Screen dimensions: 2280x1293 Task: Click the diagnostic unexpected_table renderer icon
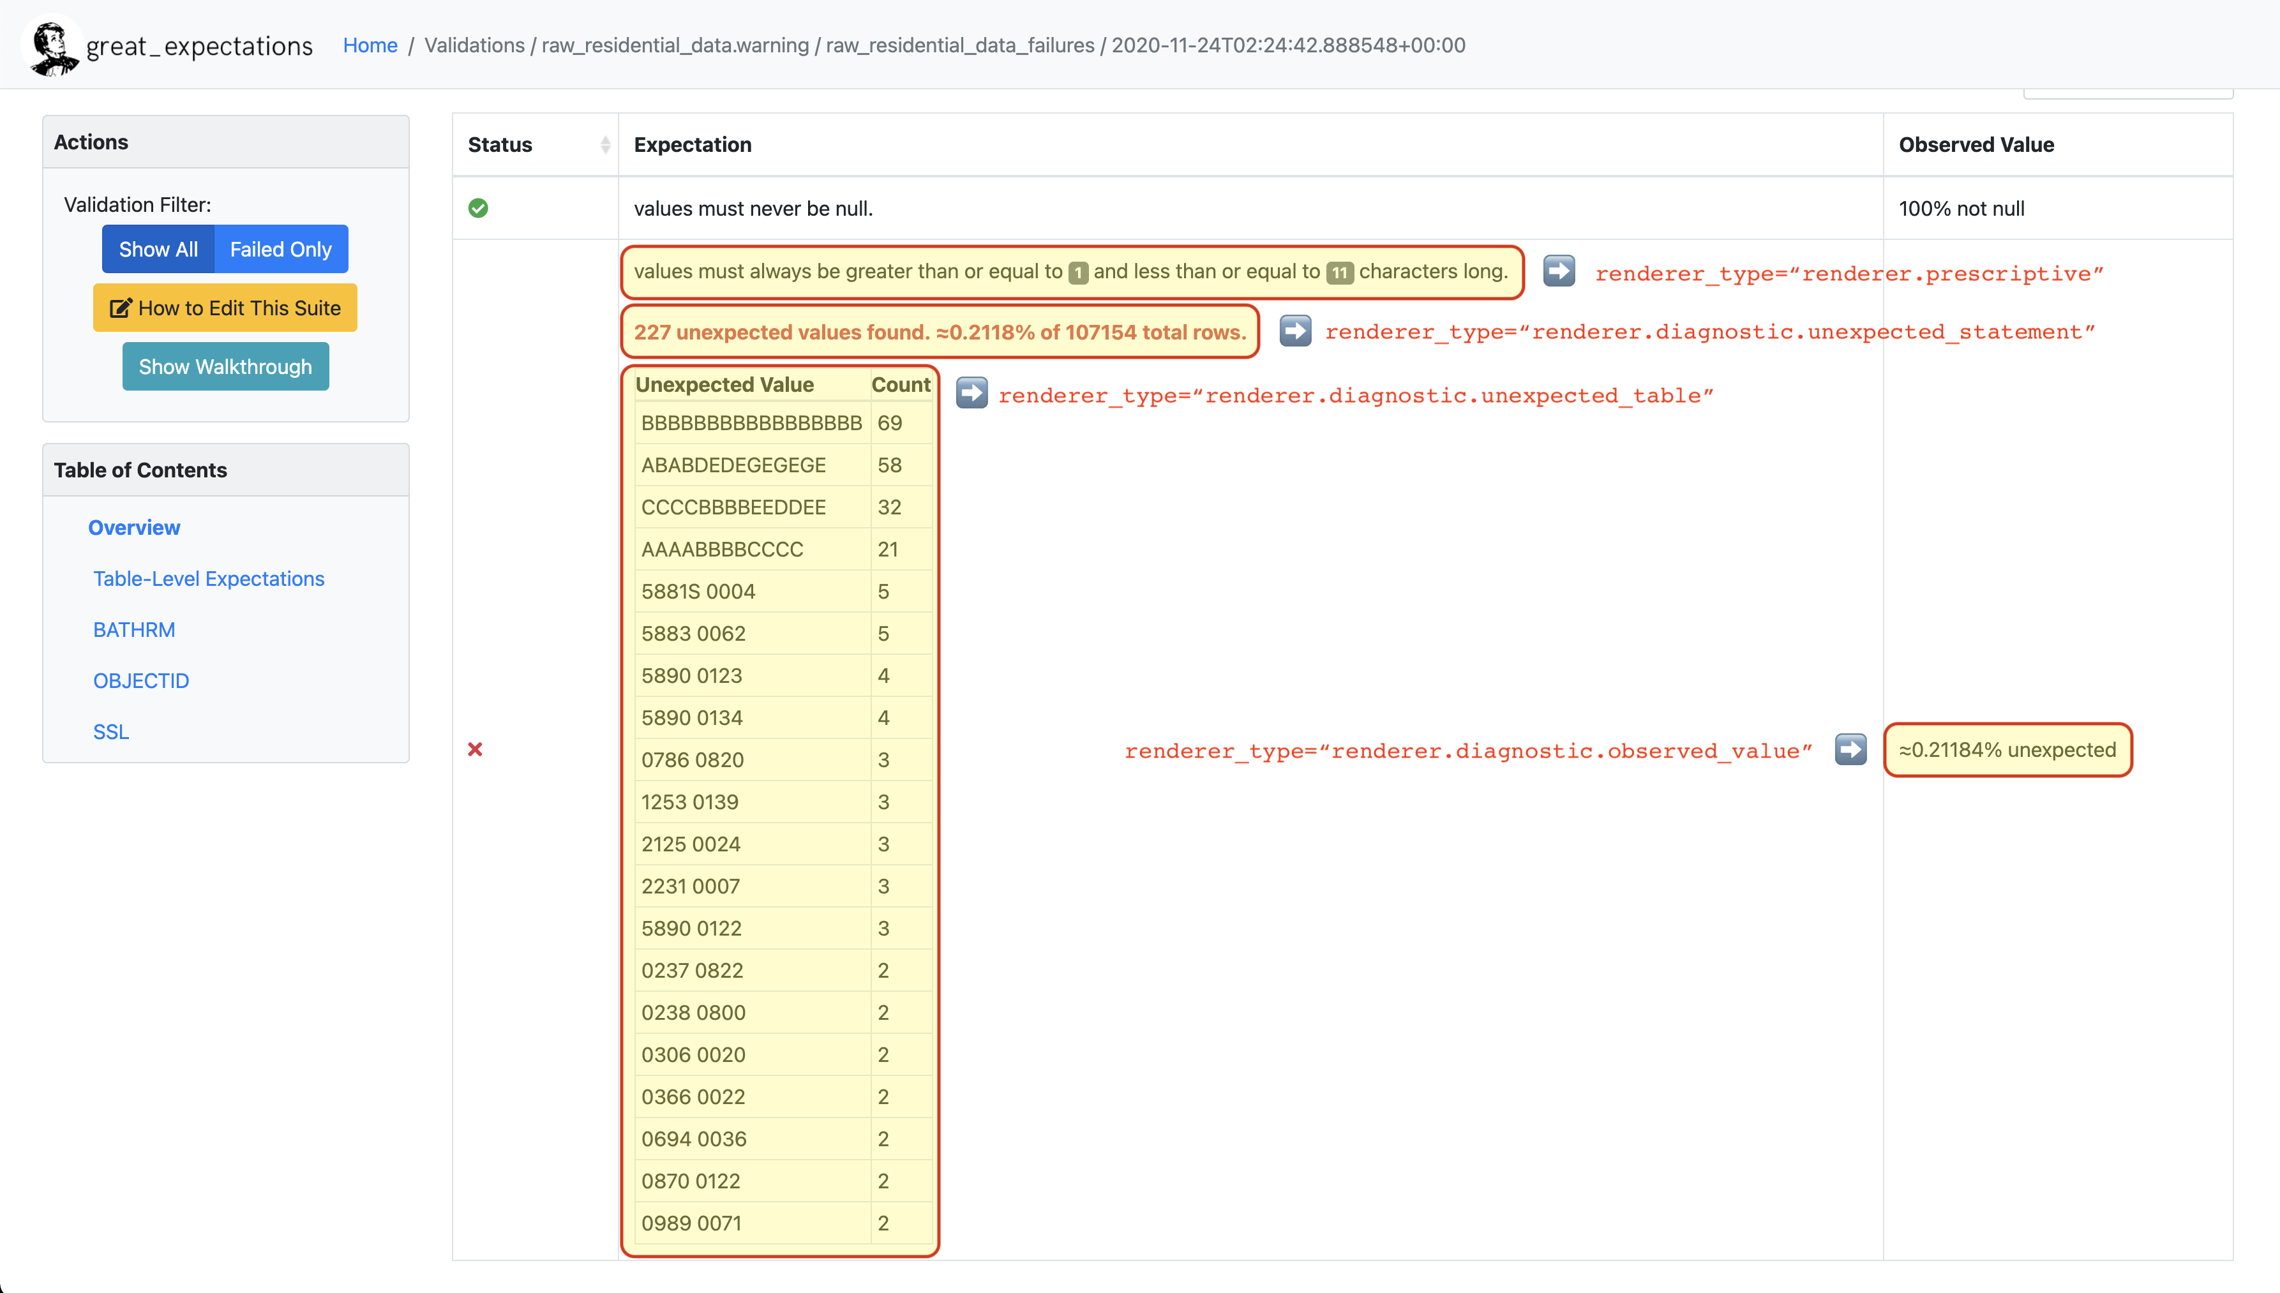coord(971,394)
